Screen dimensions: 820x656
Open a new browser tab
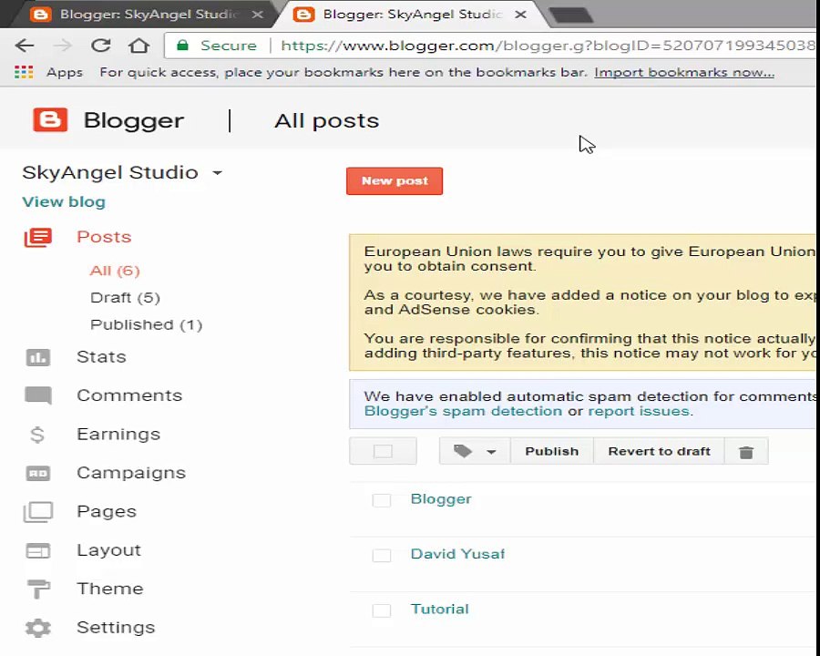(x=570, y=15)
